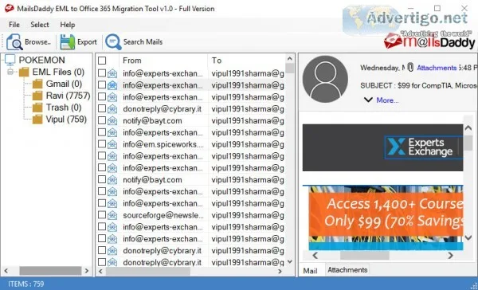Click the POKEMON computer icon
The image size is (478, 290).
coord(10,60)
